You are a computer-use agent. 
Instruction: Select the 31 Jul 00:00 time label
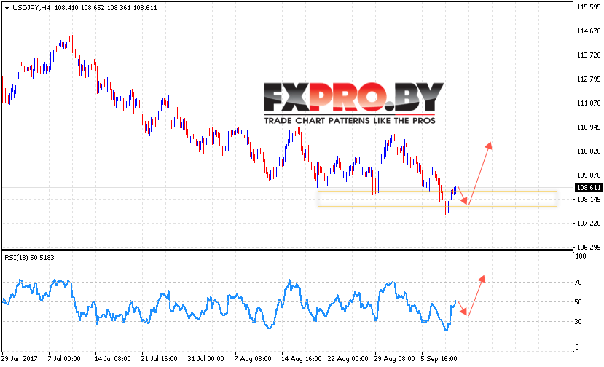tap(205, 358)
